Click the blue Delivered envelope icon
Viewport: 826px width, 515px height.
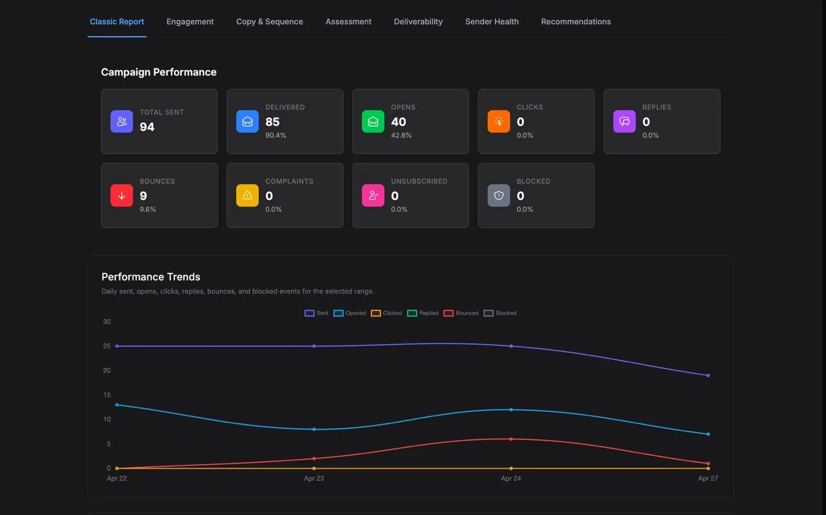point(247,121)
